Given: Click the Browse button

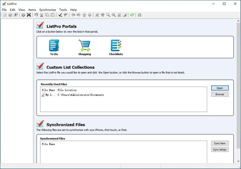Looking at the screenshot, I should point(220,94).
